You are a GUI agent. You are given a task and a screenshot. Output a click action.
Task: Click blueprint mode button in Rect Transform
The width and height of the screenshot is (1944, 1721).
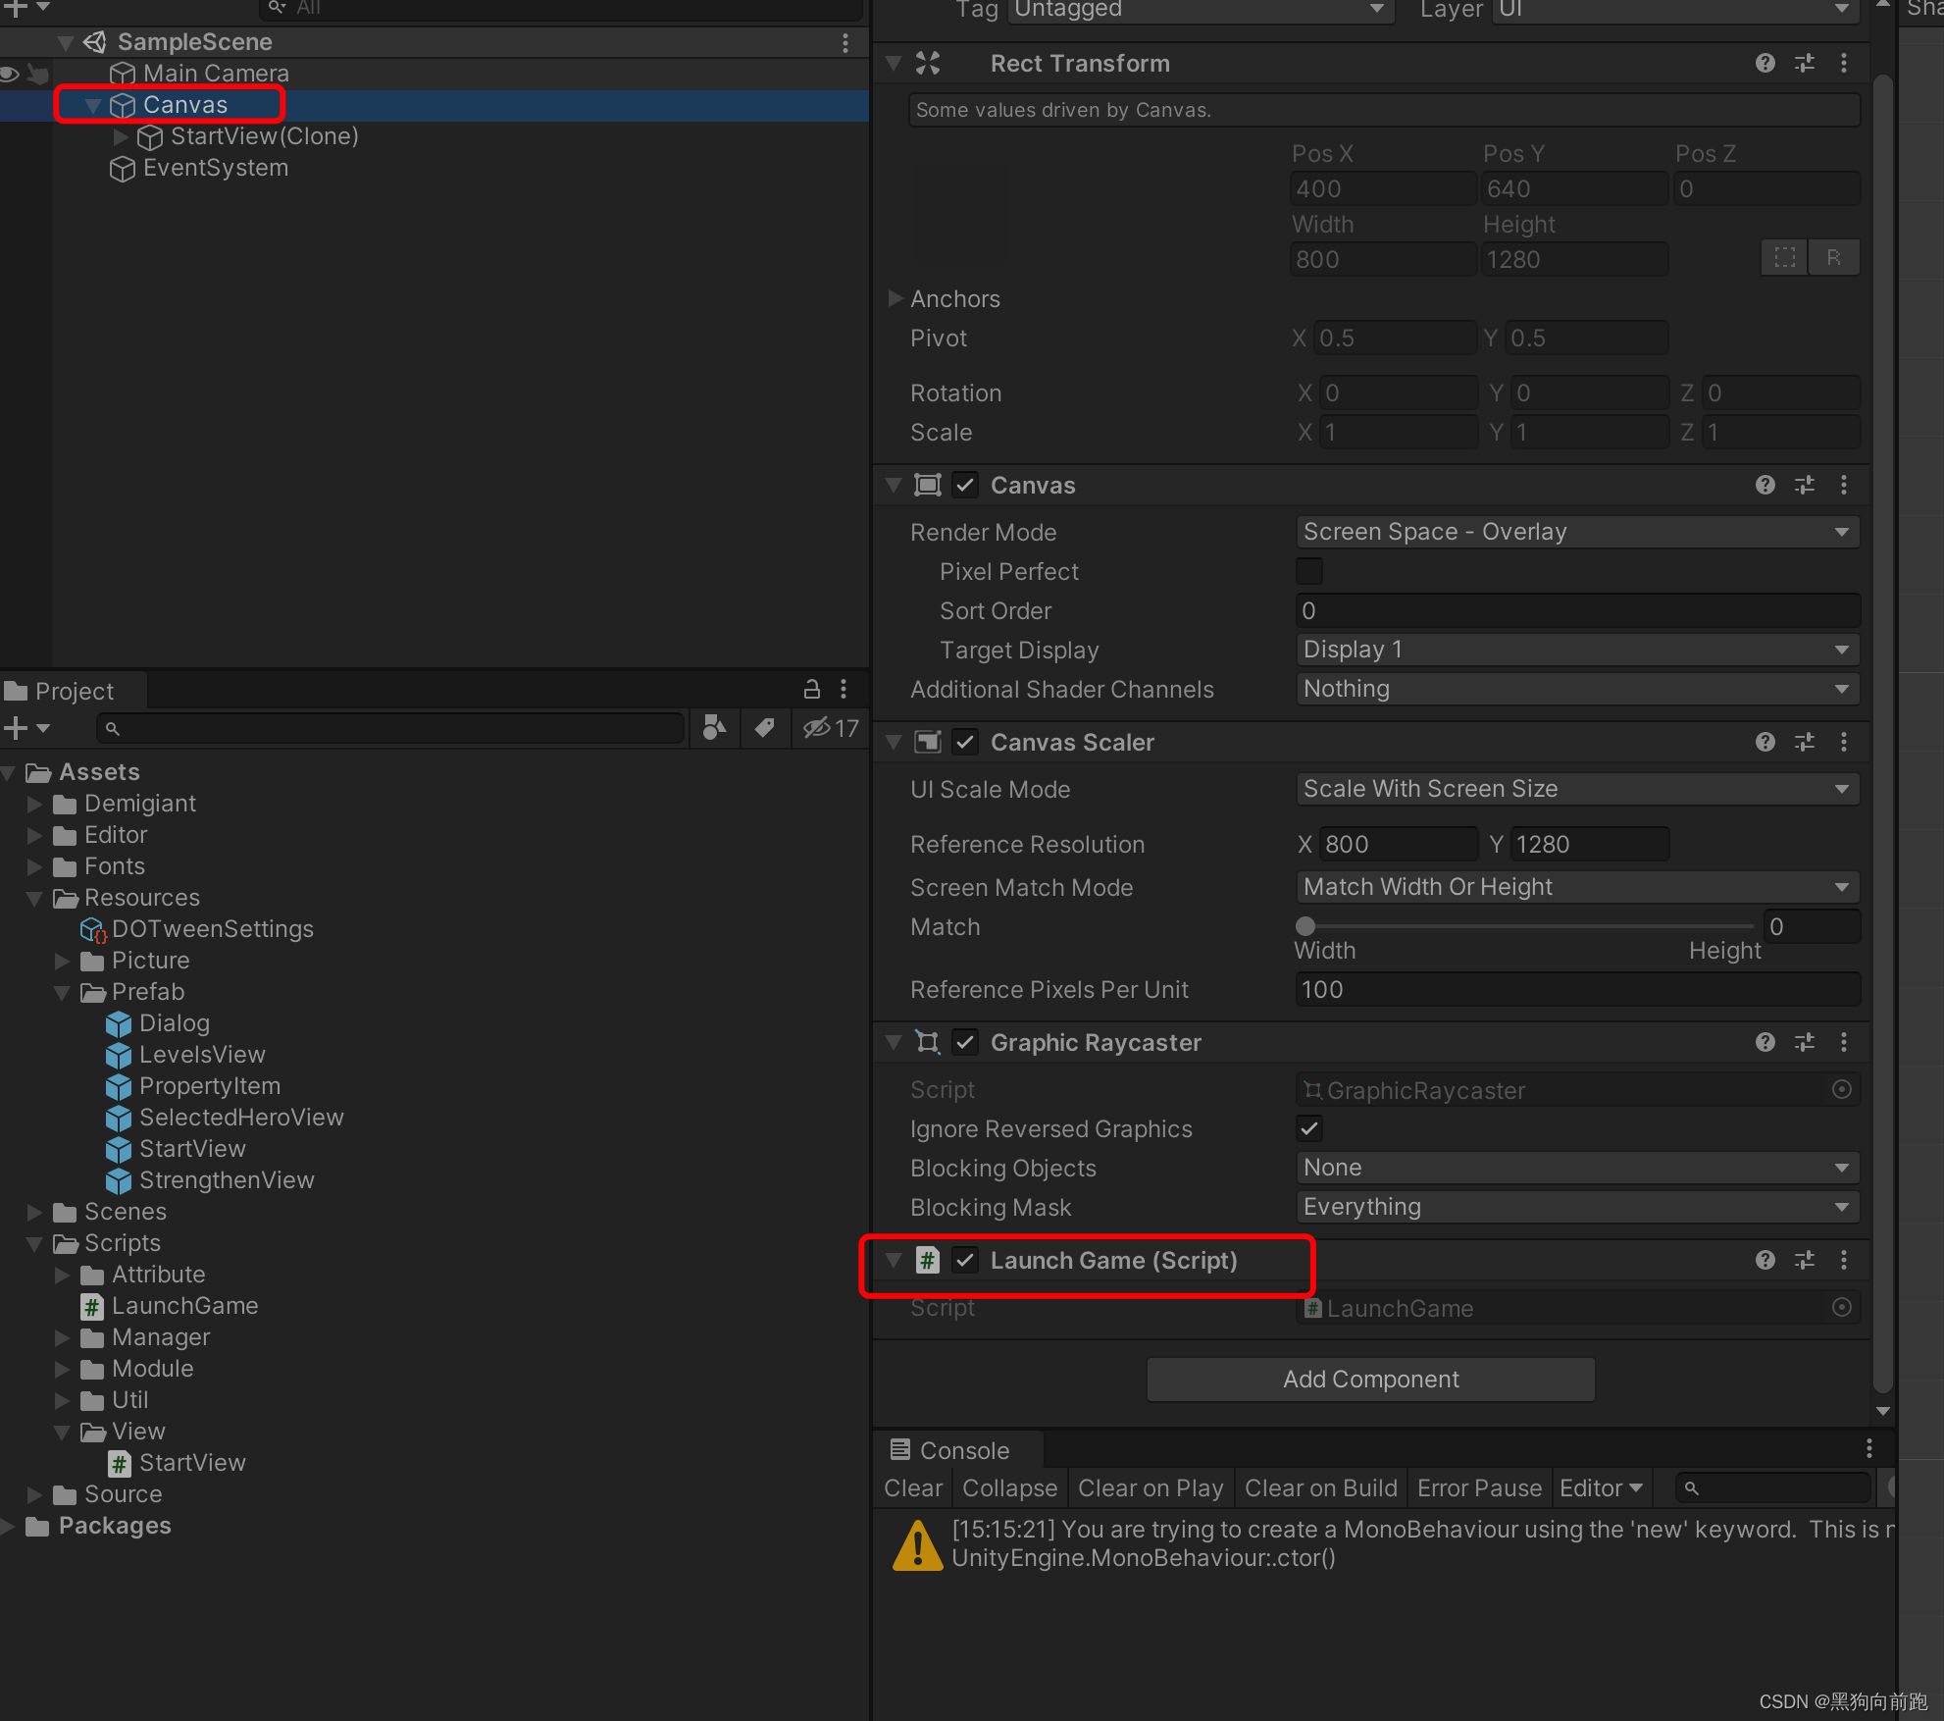click(1784, 258)
